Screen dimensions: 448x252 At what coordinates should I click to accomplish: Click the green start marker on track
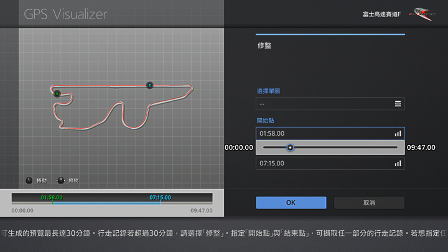pyautogui.click(x=57, y=93)
